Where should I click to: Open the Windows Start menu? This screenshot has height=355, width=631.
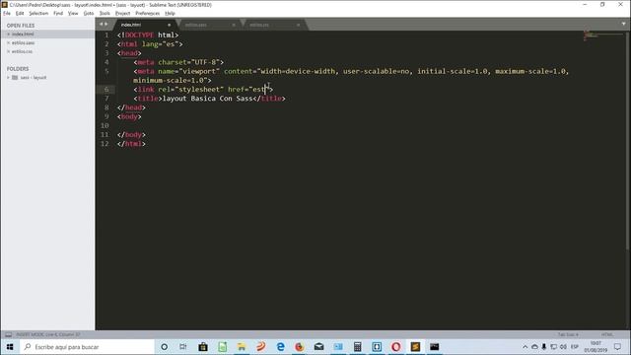10,346
